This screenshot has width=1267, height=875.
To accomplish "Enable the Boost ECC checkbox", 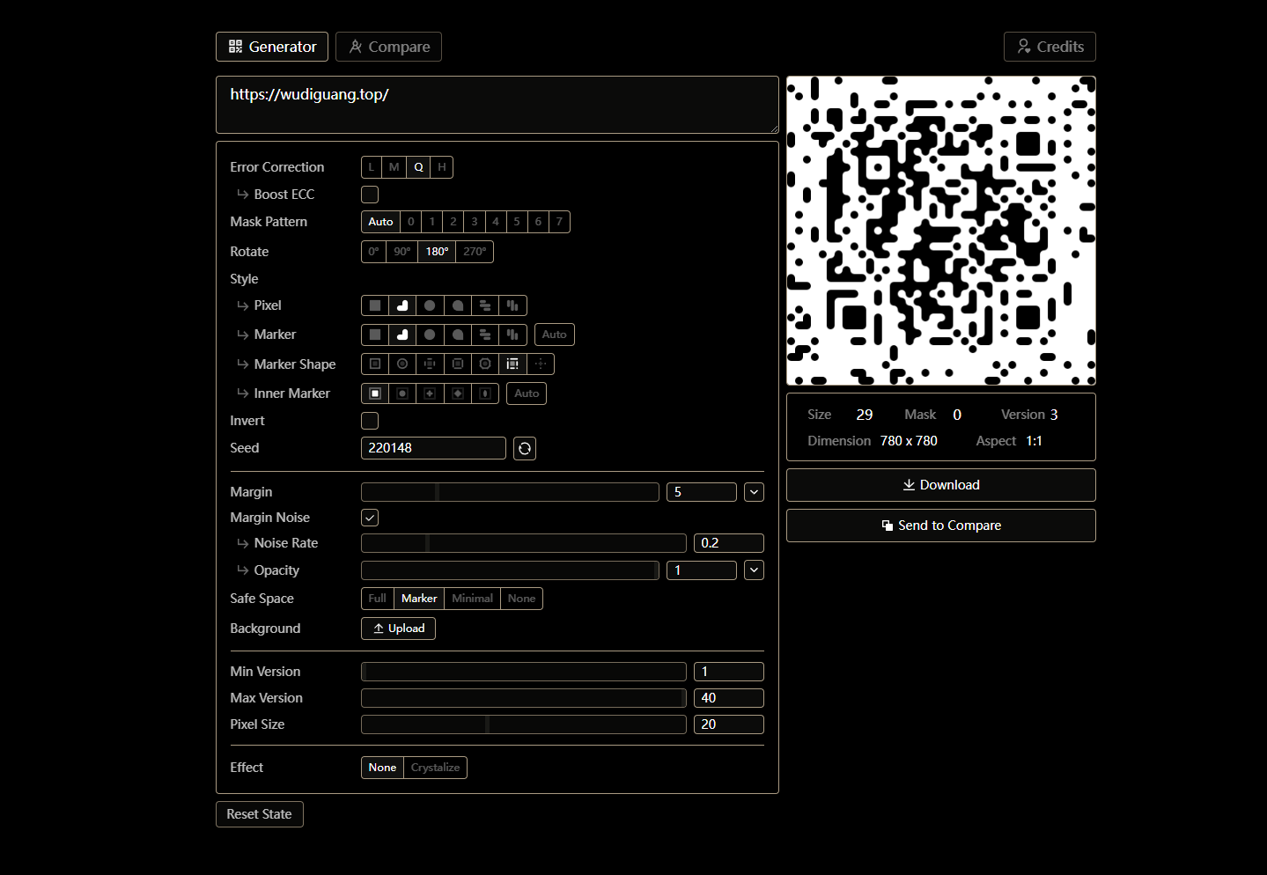I will coord(370,195).
